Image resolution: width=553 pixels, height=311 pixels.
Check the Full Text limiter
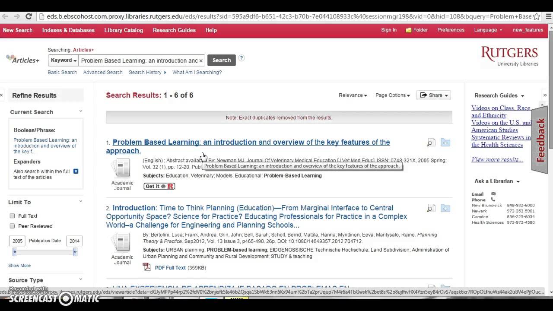click(12, 216)
